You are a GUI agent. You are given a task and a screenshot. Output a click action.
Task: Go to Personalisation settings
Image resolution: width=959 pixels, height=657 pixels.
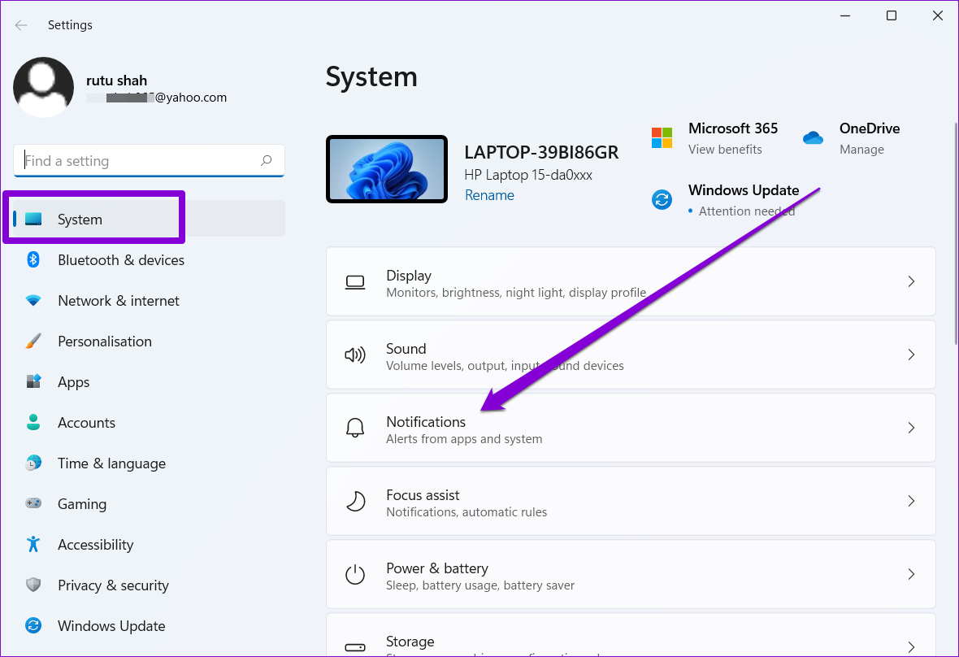[149, 342]
